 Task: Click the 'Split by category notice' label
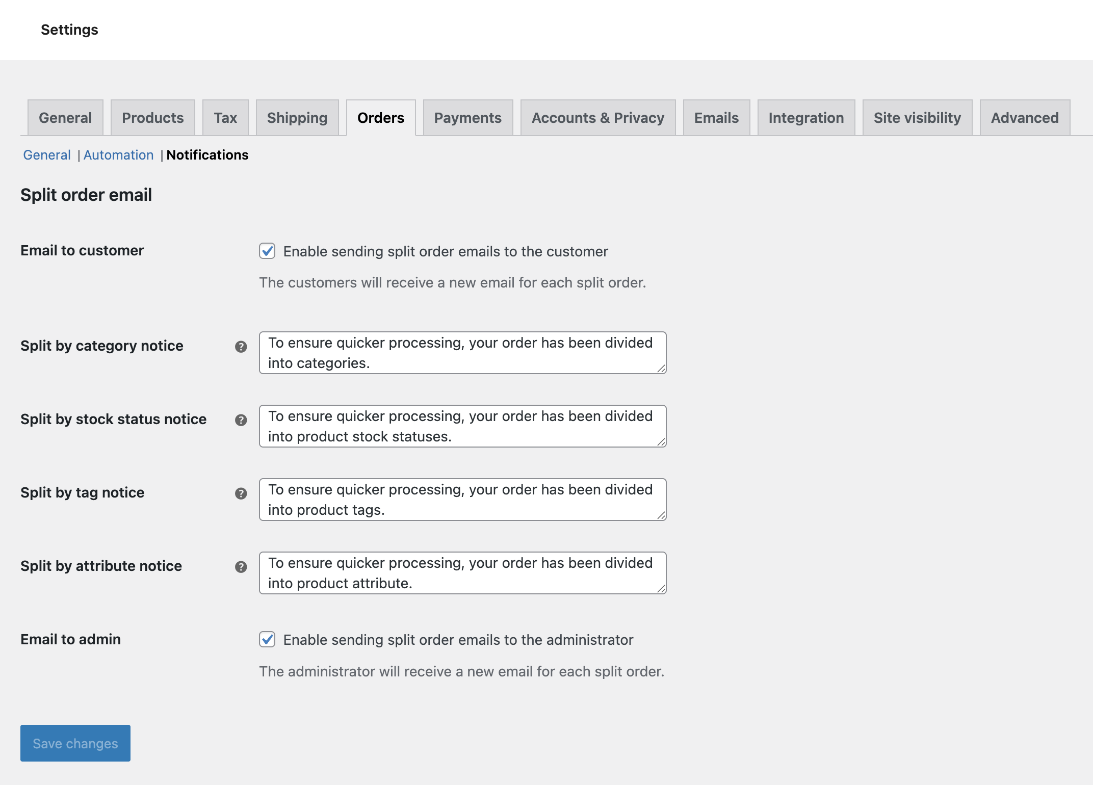(x=102, y=346)
